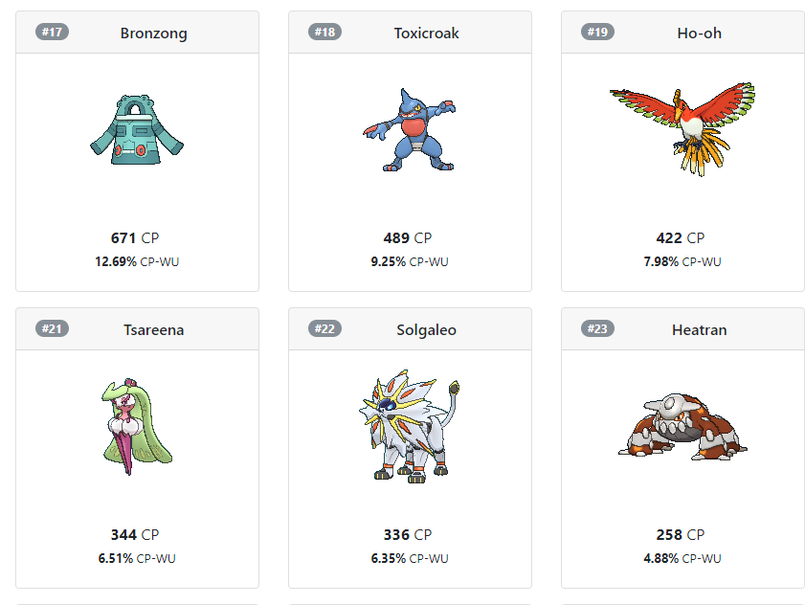Click the 671 CP value
The image size is (805, 605).
135,237
